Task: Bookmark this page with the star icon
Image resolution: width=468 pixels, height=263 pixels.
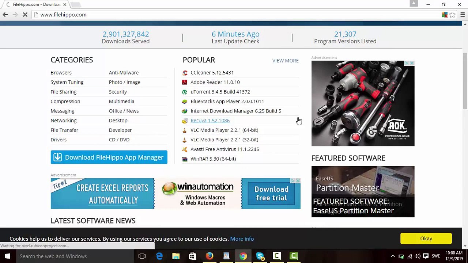Action: click(453, 15)
